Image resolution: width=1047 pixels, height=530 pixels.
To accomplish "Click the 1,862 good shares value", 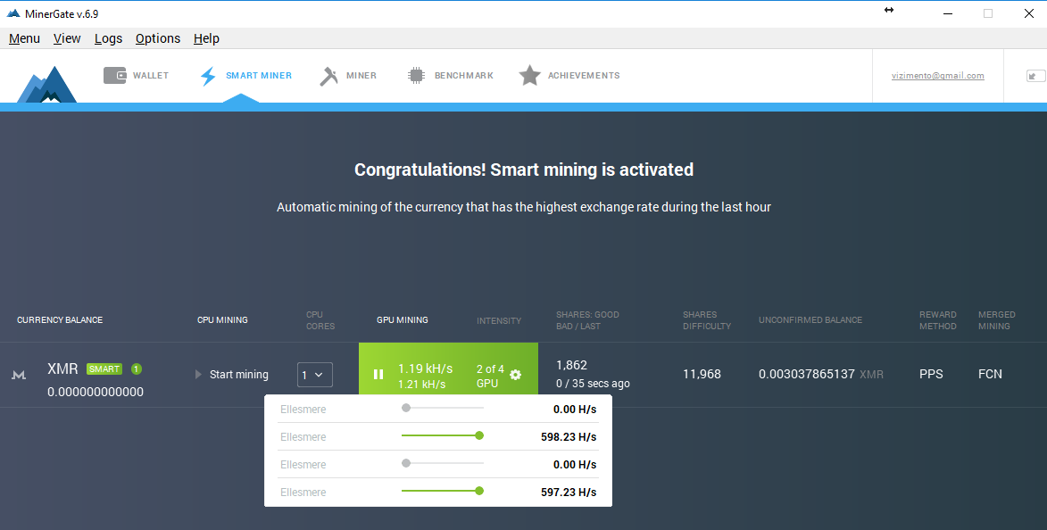I will (571, 365).
